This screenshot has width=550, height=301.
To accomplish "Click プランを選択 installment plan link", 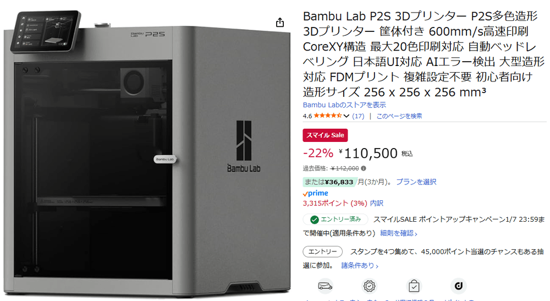I will [416, 182].
